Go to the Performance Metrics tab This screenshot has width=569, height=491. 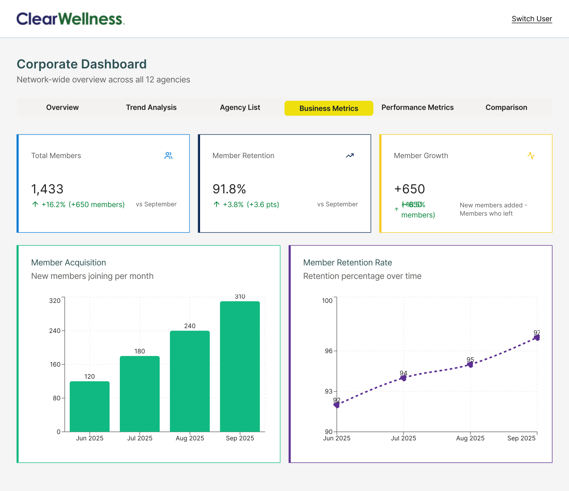418,108
